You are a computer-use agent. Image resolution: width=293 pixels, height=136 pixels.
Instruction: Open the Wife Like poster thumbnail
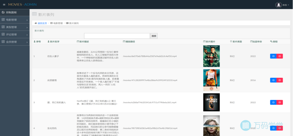pyautogui.click(x=211, y=56)
